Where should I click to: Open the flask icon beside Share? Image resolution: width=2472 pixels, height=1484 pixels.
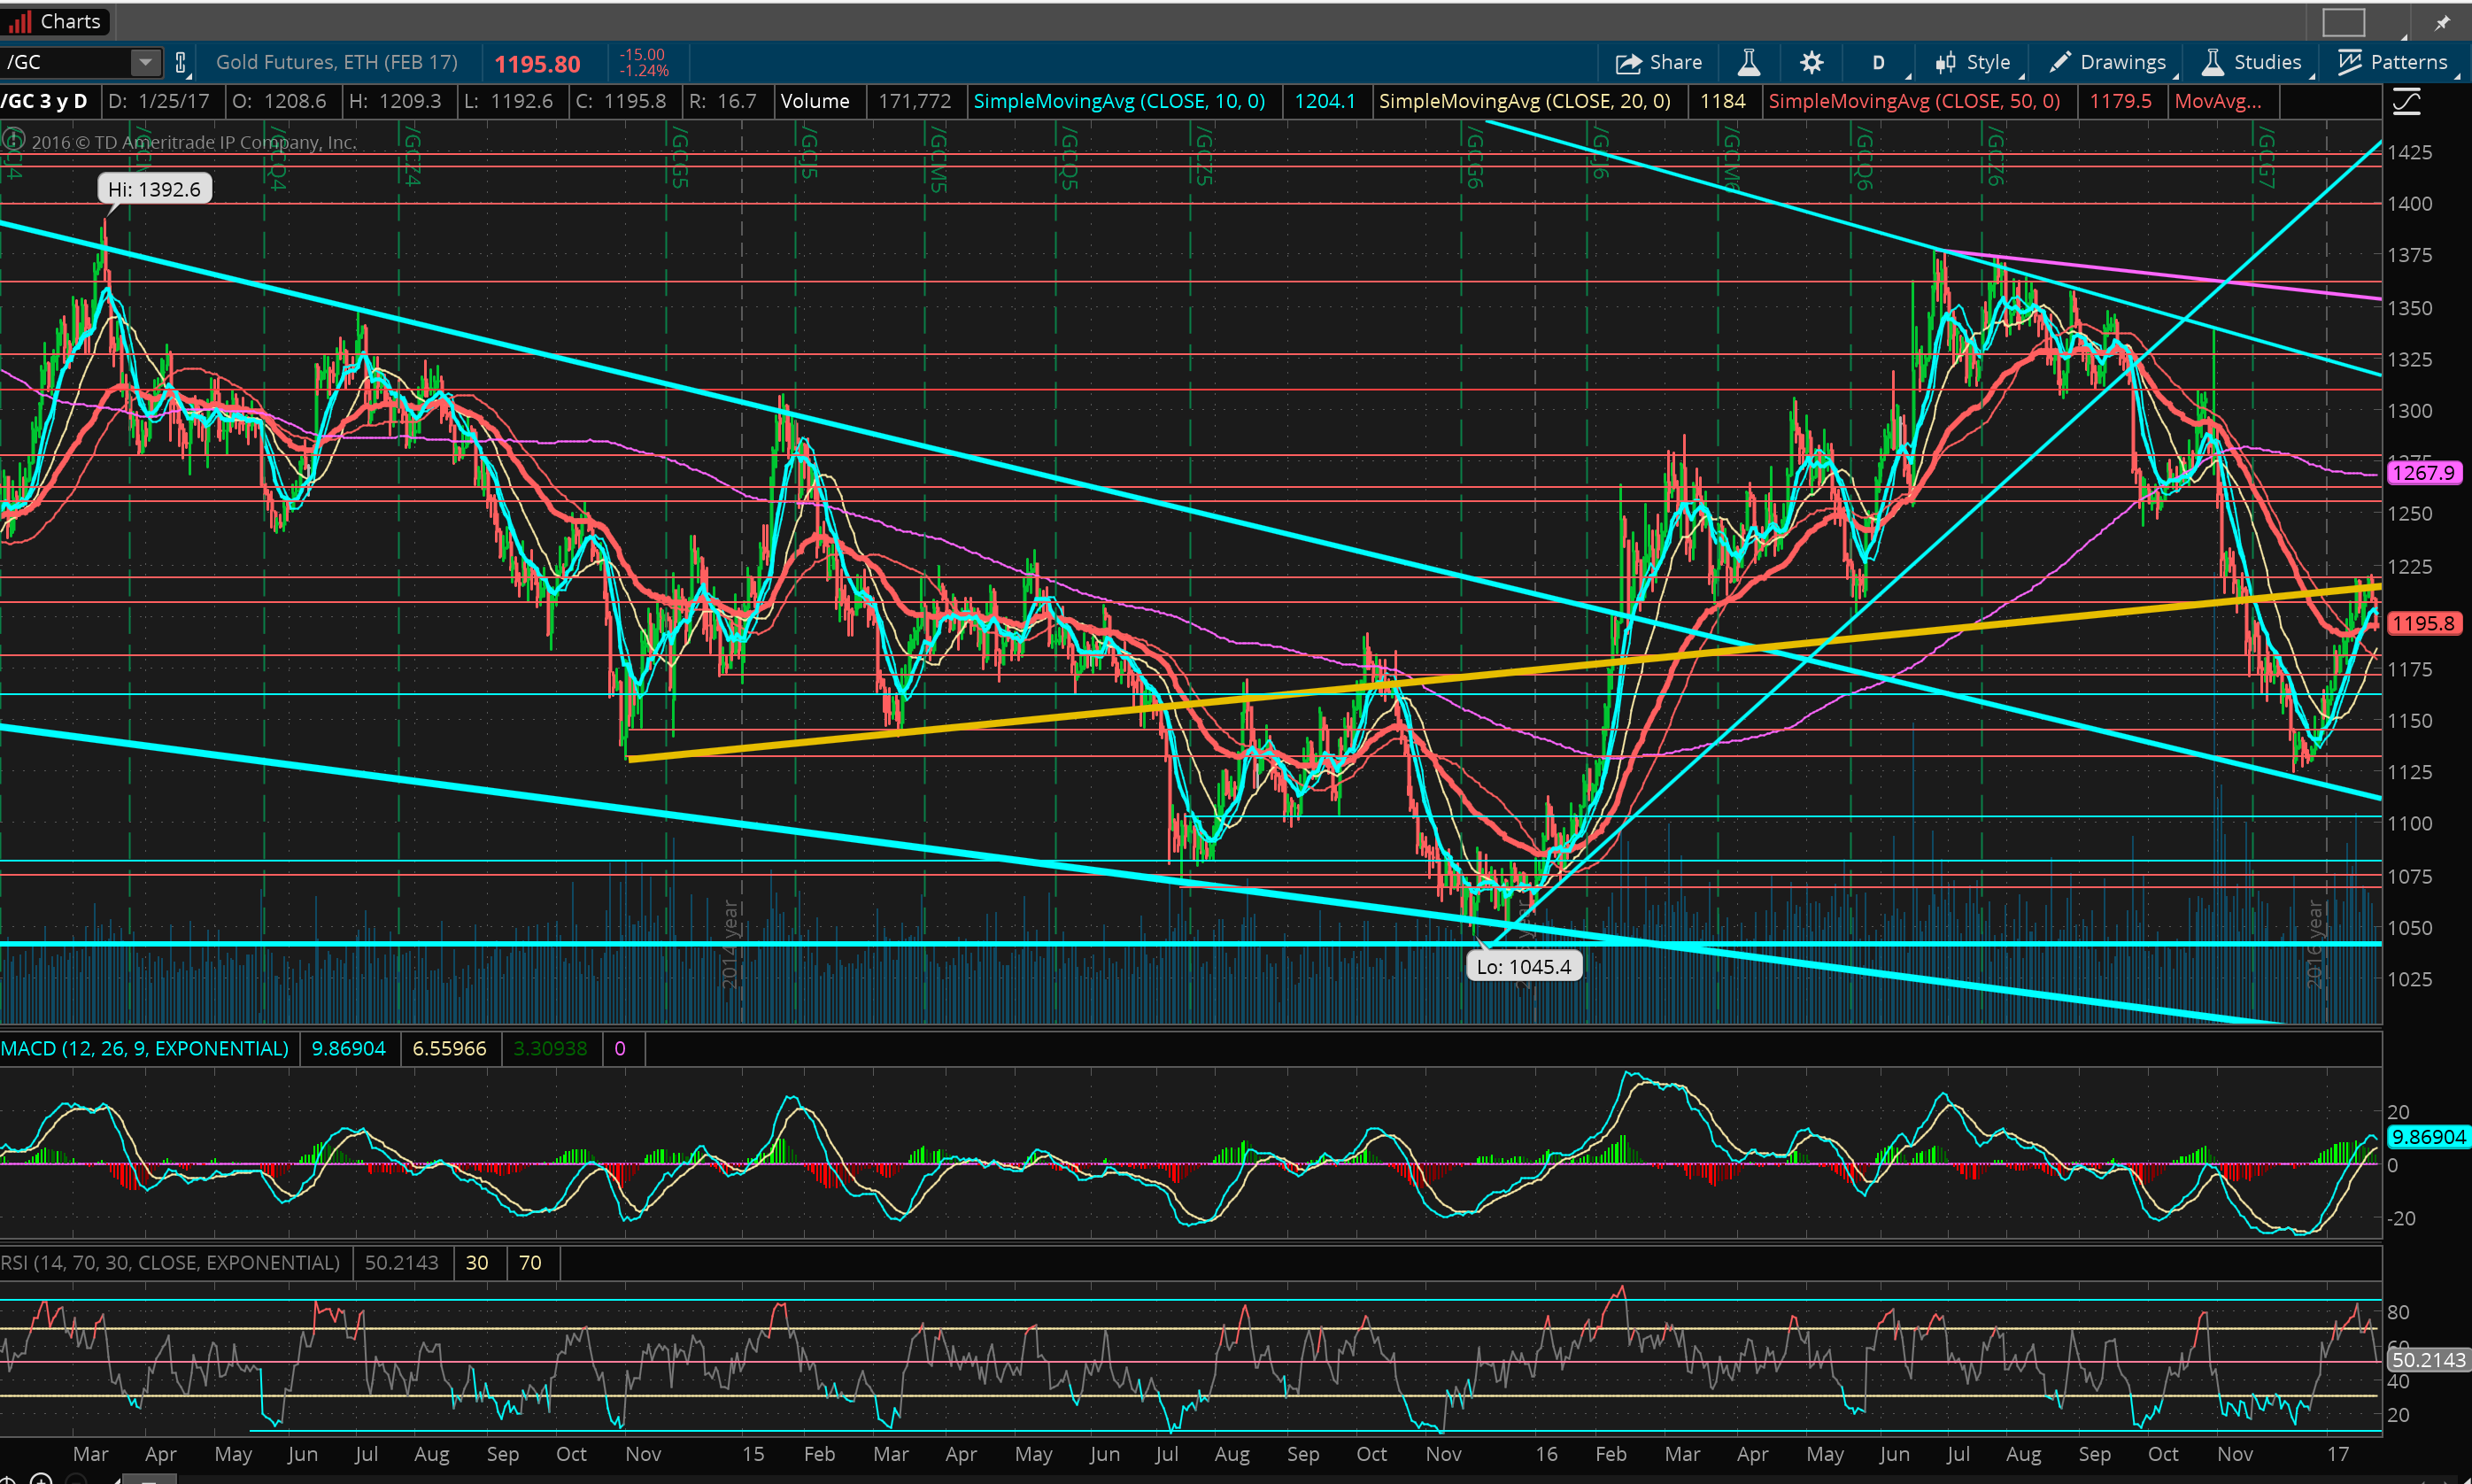coord(1748,62)
